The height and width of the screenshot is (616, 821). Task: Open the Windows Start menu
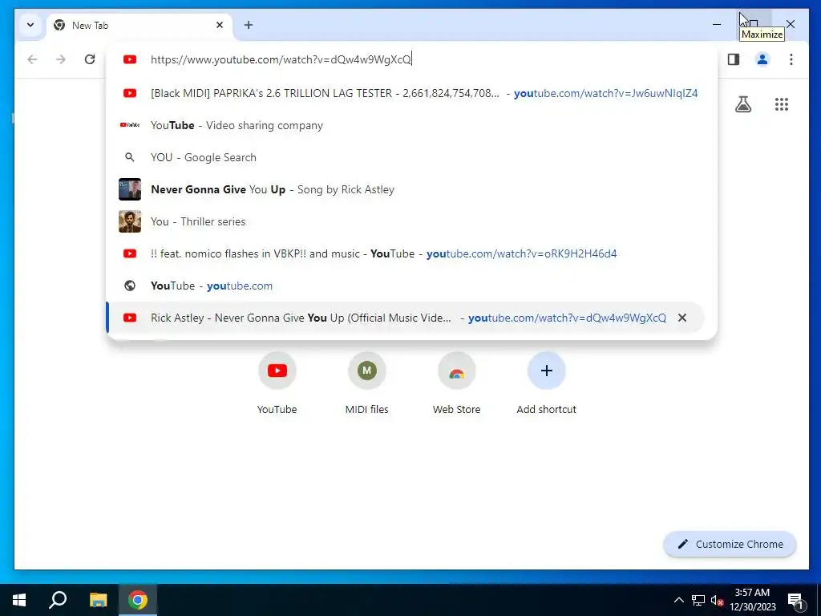click(x=19, y=600)
